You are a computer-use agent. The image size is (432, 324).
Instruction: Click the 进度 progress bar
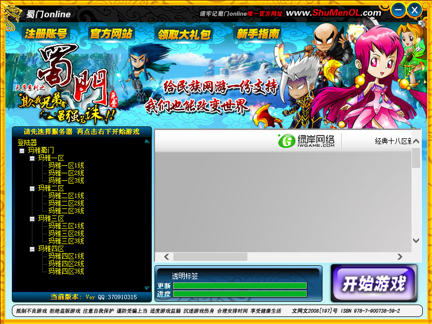(x=240, y=294)
